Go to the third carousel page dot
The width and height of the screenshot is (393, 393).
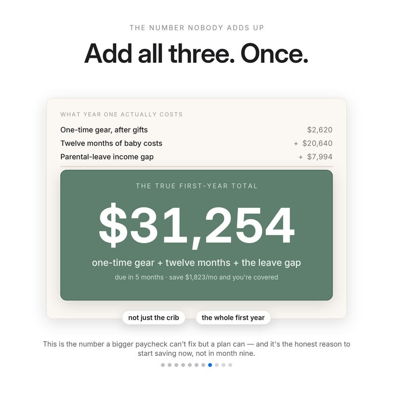point(176,365)
